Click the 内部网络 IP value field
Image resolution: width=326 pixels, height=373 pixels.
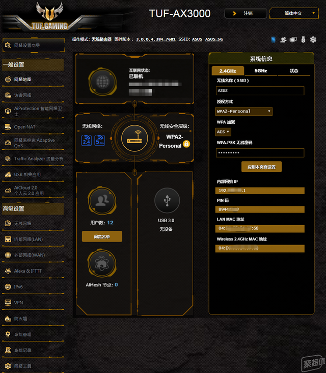[260, 191]
